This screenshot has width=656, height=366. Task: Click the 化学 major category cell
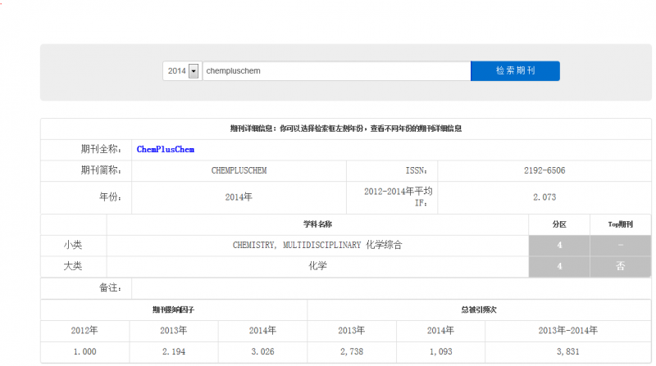(x=317, y=266)
